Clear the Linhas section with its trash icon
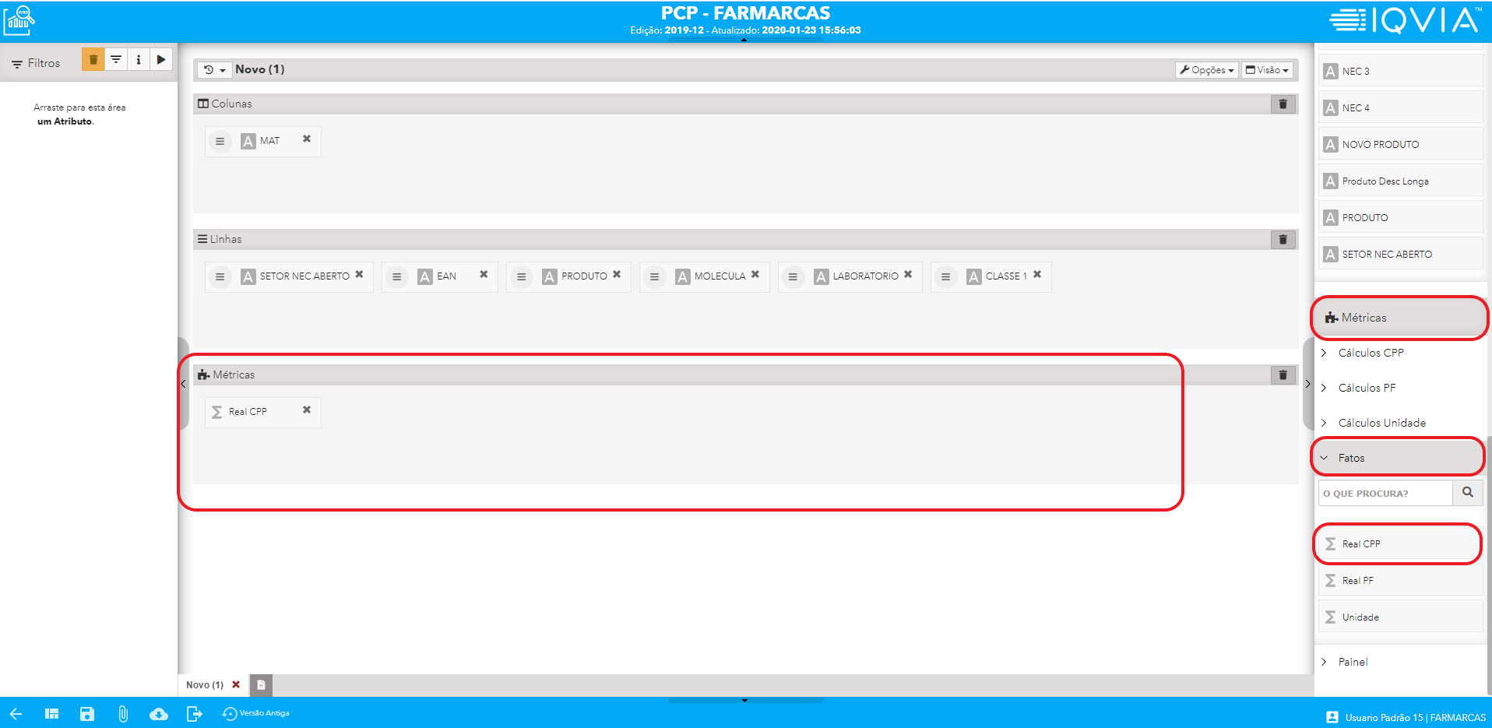Image resolution: width=1492 pixels, height=728 pixels. 1283,240
